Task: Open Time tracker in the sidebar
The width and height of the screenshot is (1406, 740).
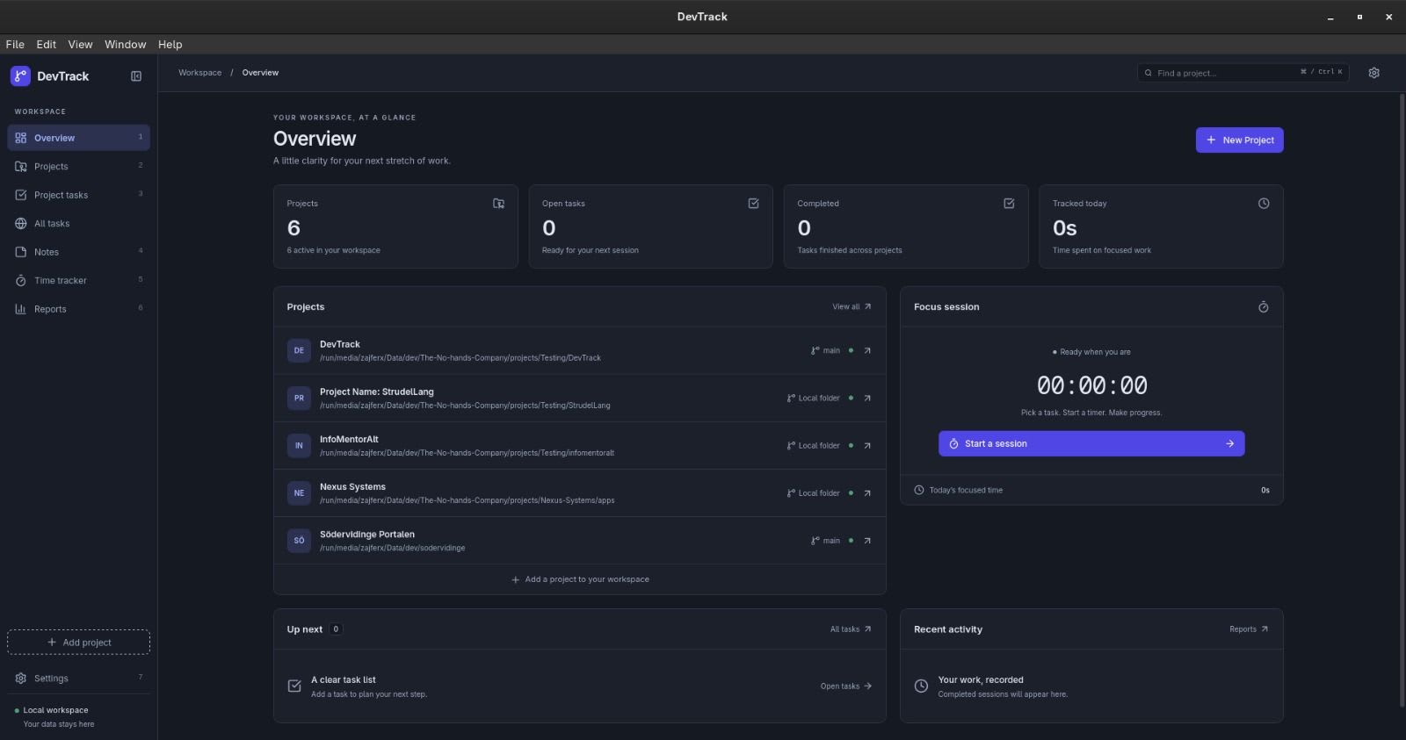Action: click(78, 281)
